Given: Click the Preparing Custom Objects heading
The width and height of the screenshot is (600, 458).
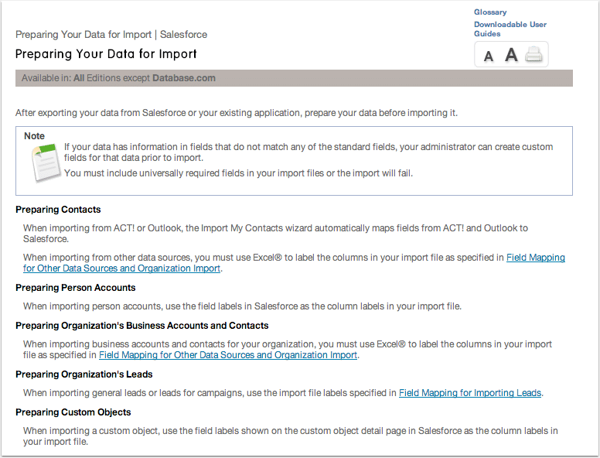Looking at the screenshot, I should click(73, 412).
